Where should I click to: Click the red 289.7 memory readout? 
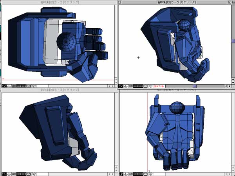(x=159, y=86)
